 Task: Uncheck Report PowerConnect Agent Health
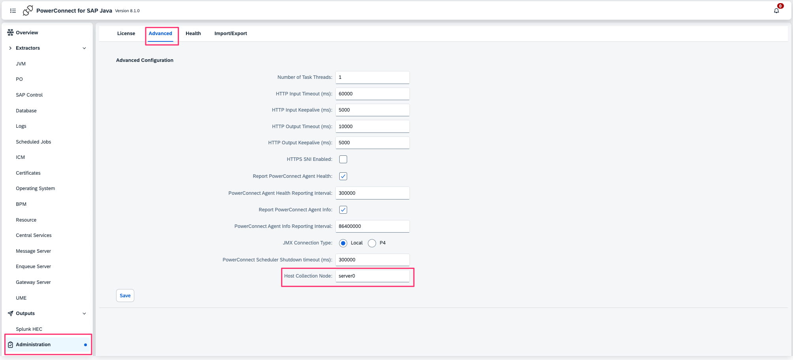(343, 176)
